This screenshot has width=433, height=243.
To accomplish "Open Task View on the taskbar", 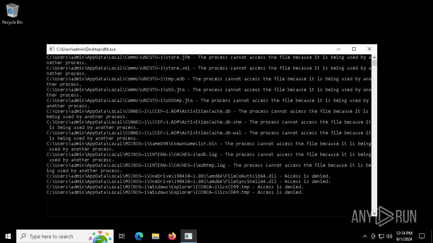I will click(122, 236).
